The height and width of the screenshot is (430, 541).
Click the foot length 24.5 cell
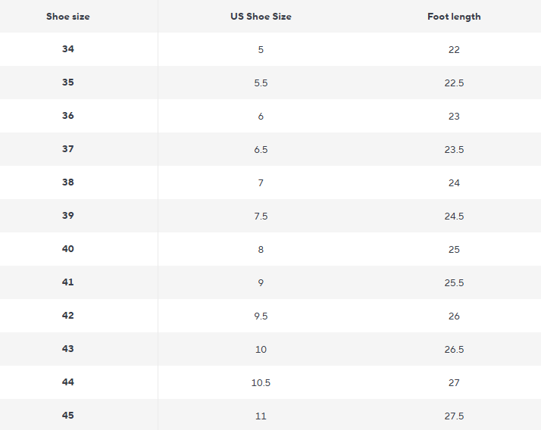(x=454, y=217)
